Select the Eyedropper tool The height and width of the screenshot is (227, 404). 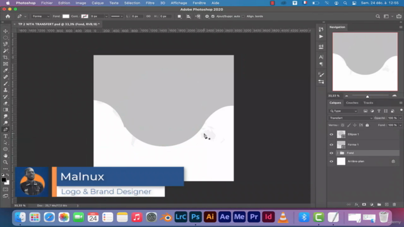point(6,71)
